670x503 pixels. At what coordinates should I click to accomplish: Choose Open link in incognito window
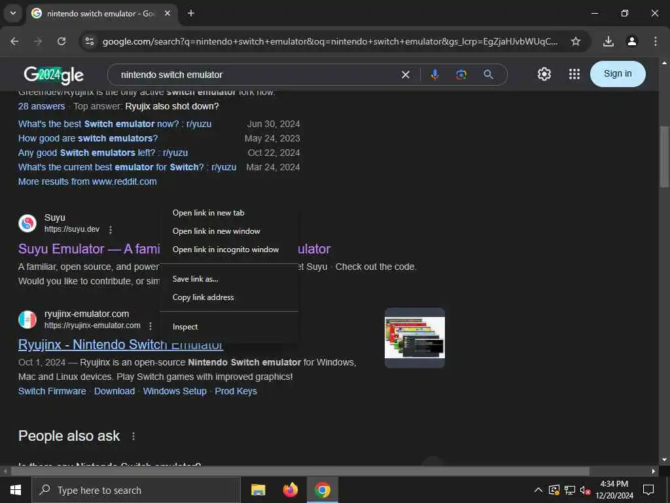(x=229, y=250)
